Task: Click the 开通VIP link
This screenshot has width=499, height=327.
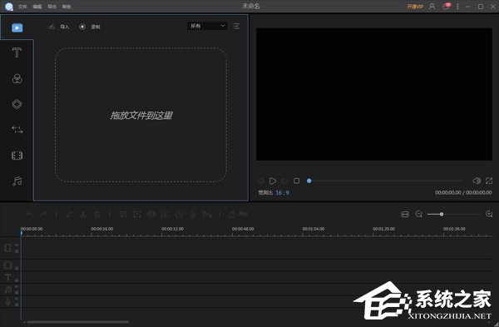Action: point(415,7)
